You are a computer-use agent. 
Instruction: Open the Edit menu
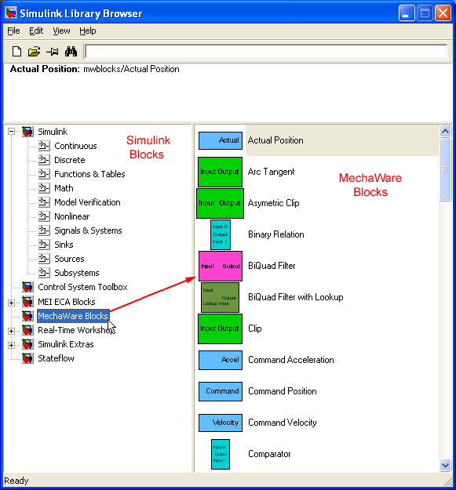pyautogui.click(x=36, y=31)
